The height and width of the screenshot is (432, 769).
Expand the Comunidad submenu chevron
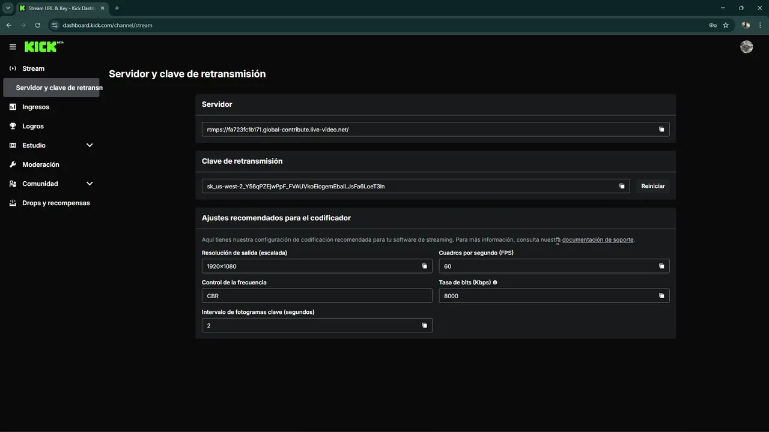(x=90, y=184)
